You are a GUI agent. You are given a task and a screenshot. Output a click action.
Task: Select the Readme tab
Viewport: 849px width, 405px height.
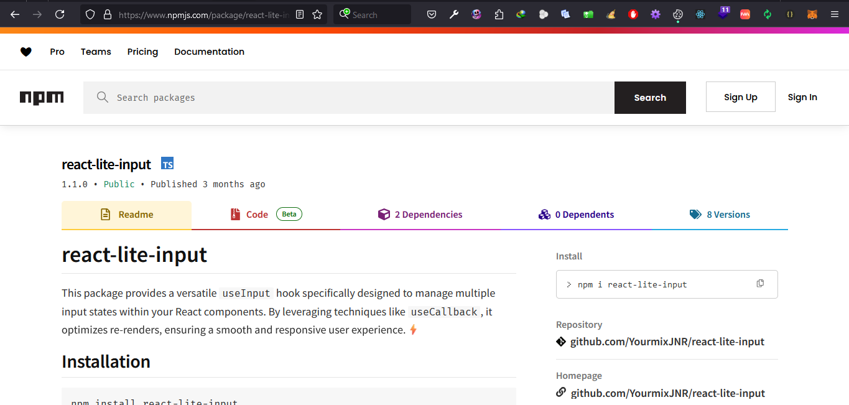click(126, 215)
